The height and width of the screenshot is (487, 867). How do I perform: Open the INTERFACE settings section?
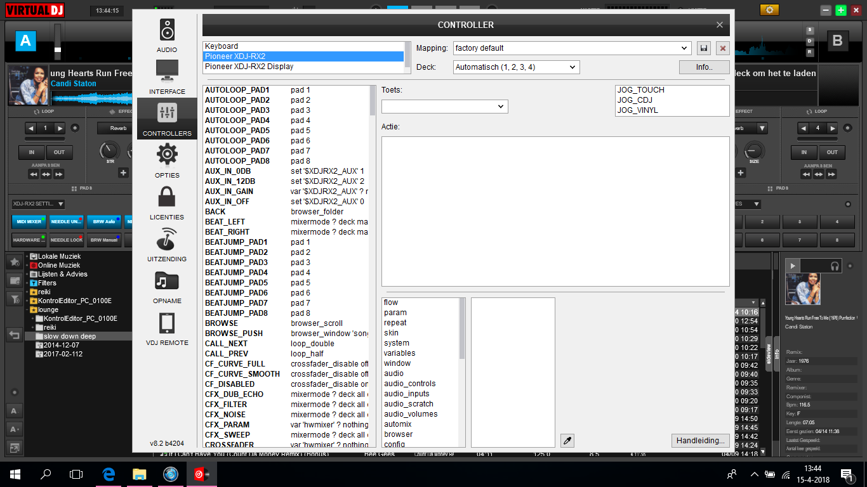tap(167, 77)
